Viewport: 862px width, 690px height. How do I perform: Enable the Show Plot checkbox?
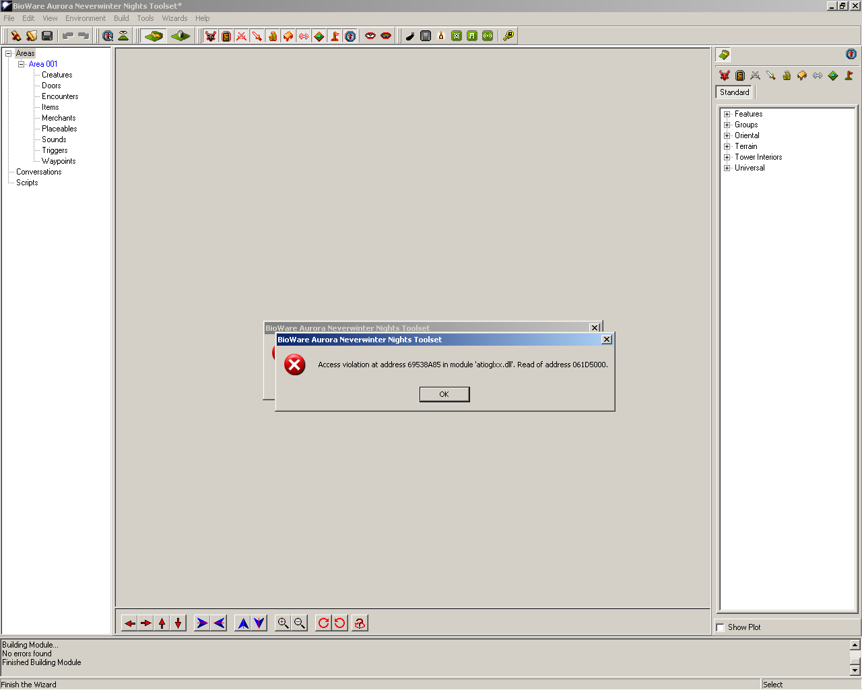pos(721,627)
